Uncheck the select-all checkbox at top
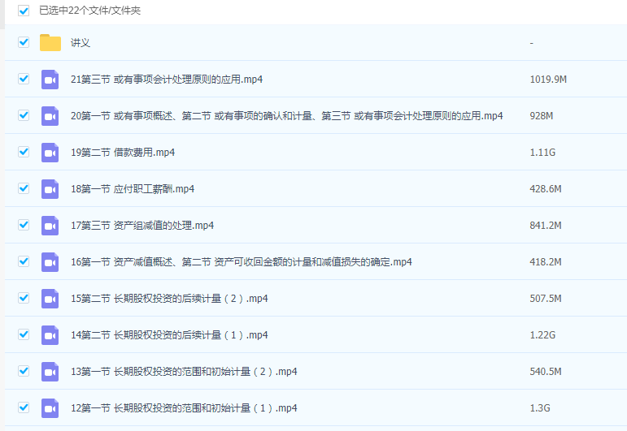Viewport: 627px width, 431px height. (24, 11)
